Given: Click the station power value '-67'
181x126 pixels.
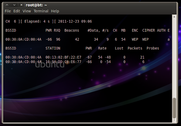Looking at the screenshot, I should click(x=89, y=57).
